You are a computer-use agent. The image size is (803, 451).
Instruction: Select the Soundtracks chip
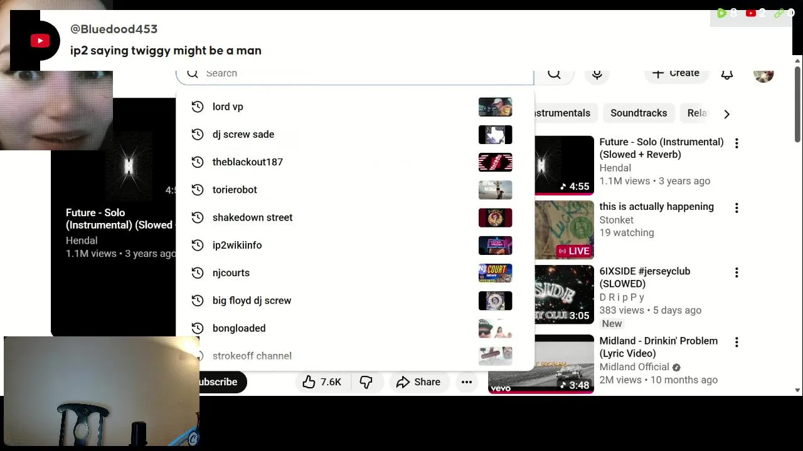click(x=639, y=113)
